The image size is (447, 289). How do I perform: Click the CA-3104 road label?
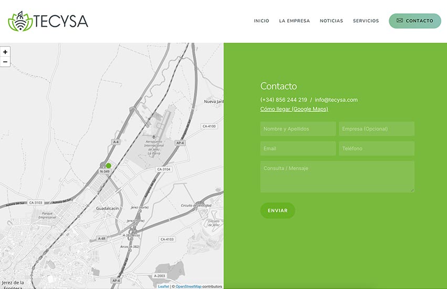tap(164, 169)
